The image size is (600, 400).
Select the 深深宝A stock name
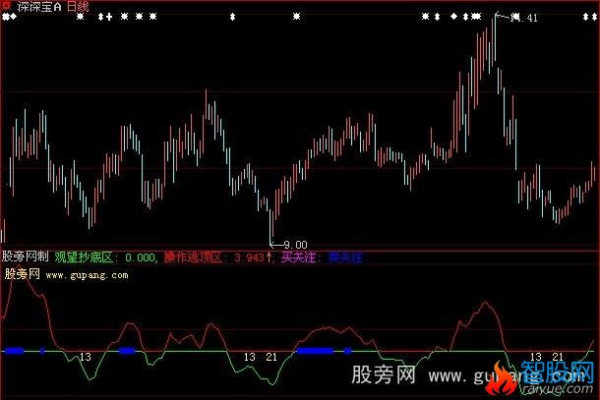(39, 7)
